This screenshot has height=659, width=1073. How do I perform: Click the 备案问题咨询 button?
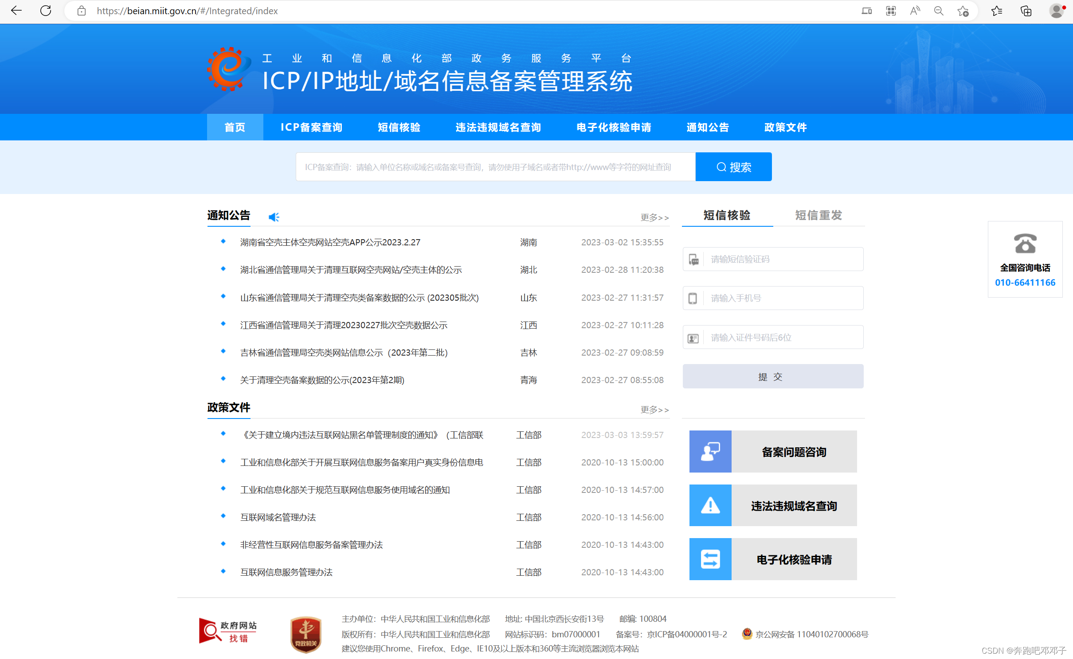[773, 451]
